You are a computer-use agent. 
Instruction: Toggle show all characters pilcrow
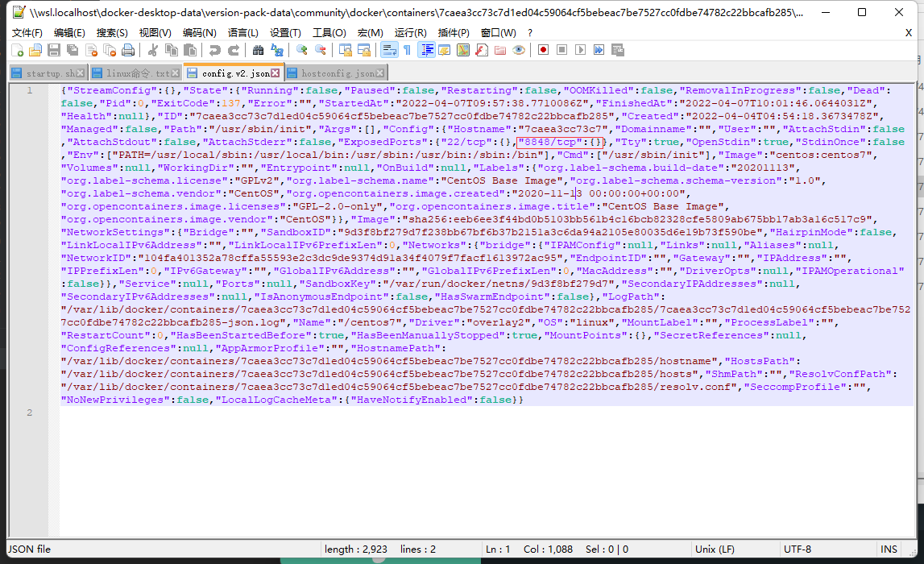pos(407,50)
